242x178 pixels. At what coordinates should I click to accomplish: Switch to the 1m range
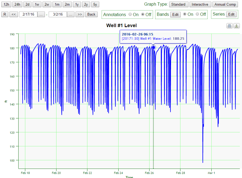click(x=57, y=5)
